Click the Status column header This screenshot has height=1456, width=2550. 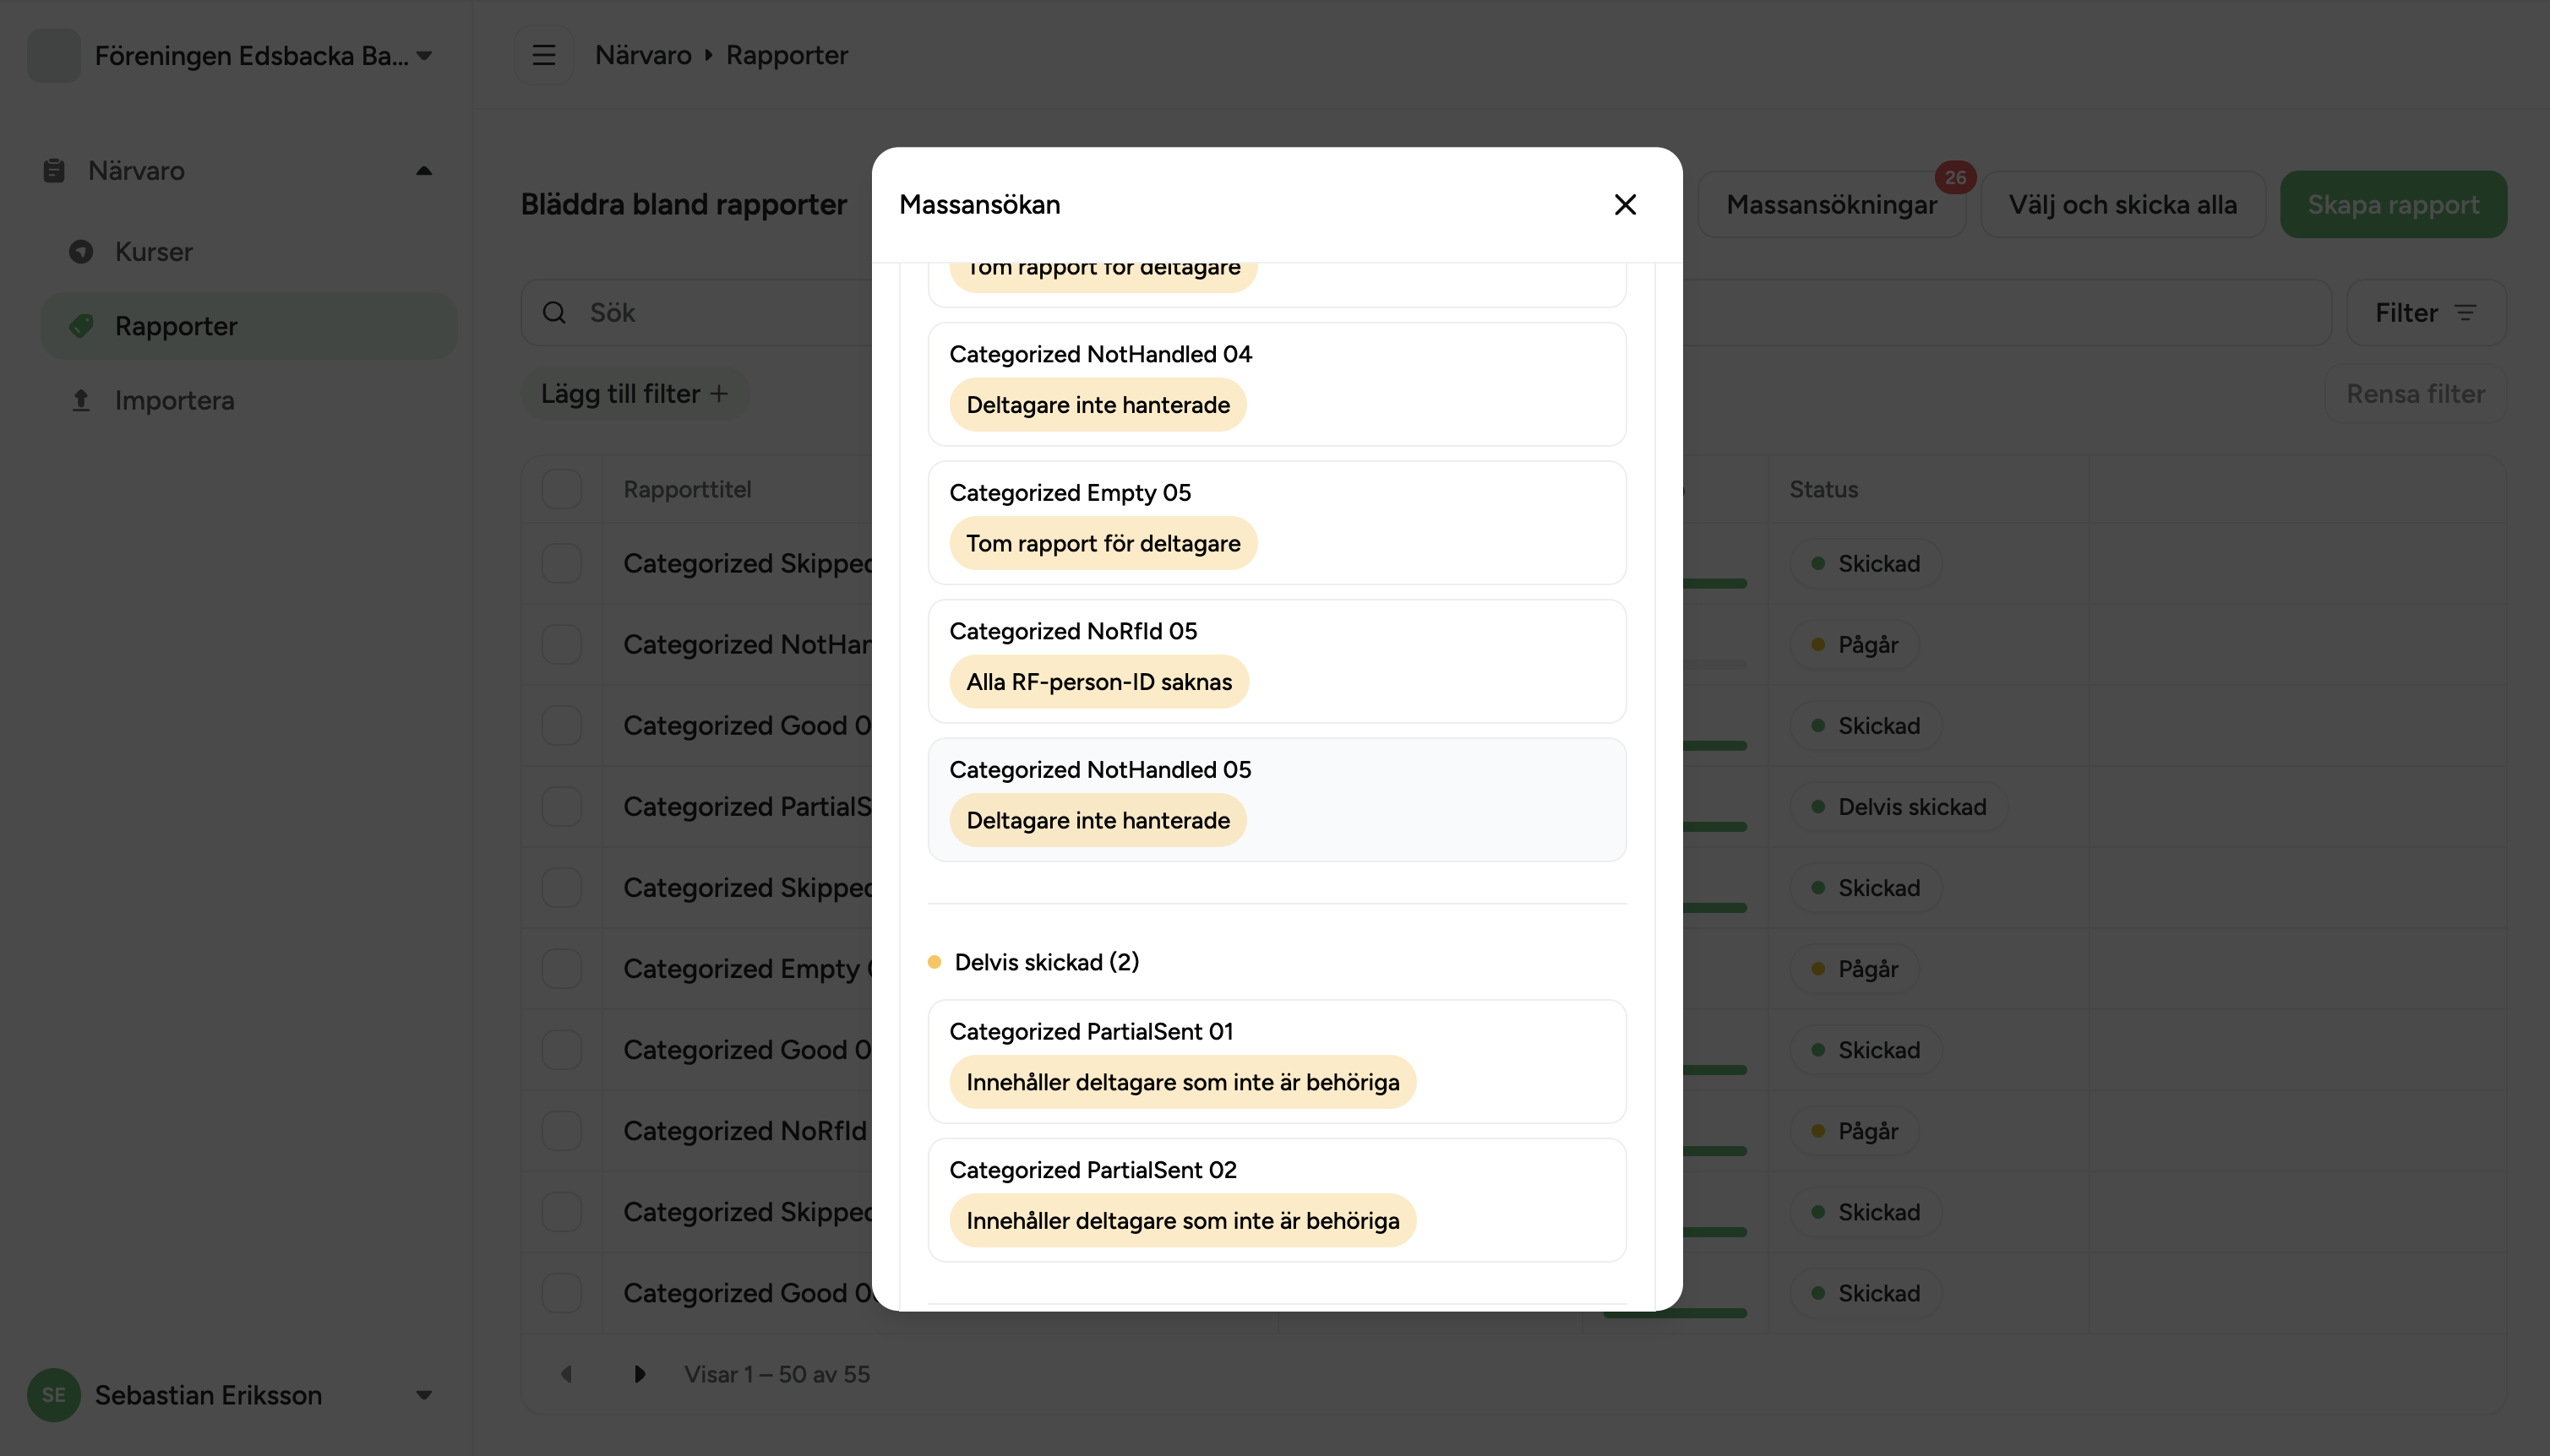click(x=1823, y=489)
